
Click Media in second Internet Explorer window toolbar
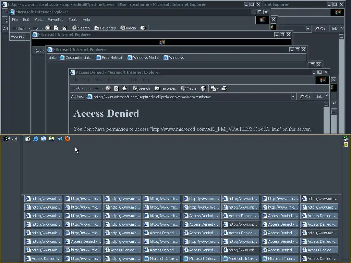[128, 28]
